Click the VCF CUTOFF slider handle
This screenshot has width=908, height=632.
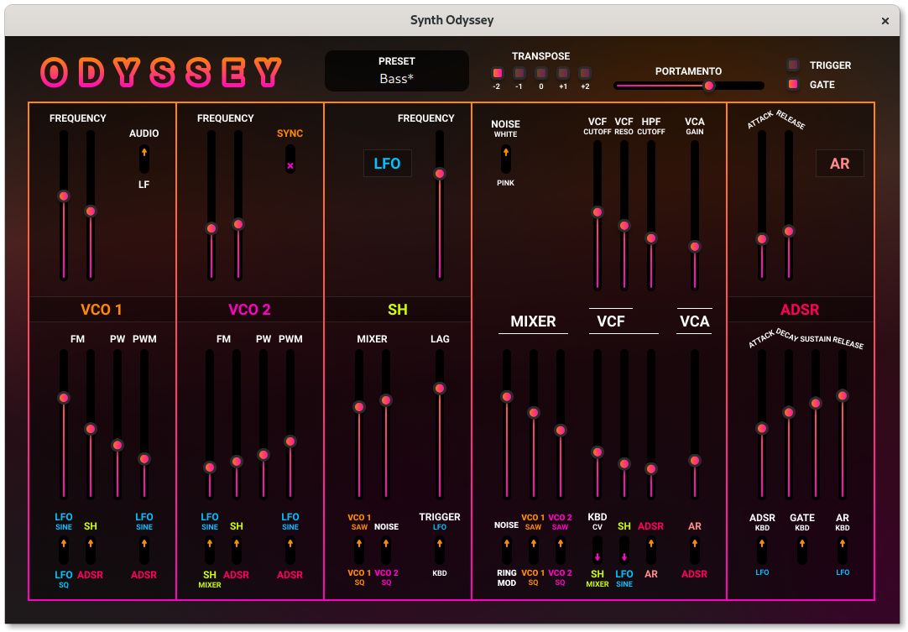tap(597, 212)
